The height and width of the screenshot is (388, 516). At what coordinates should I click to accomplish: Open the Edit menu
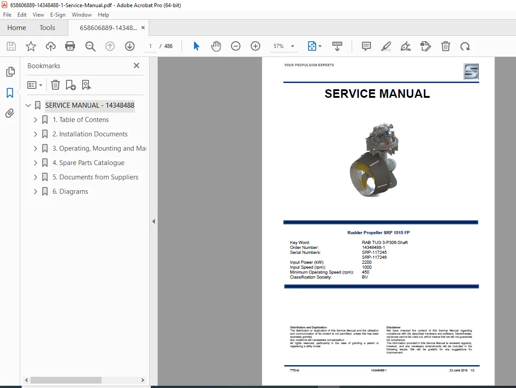pyautogui.click(x=22, y=15)
